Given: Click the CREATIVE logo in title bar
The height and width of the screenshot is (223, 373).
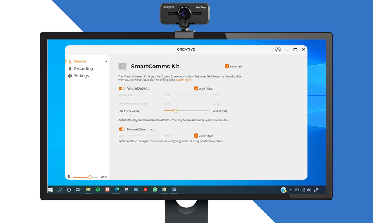Looking at the screenshot, I should click(x=186, y=49).
